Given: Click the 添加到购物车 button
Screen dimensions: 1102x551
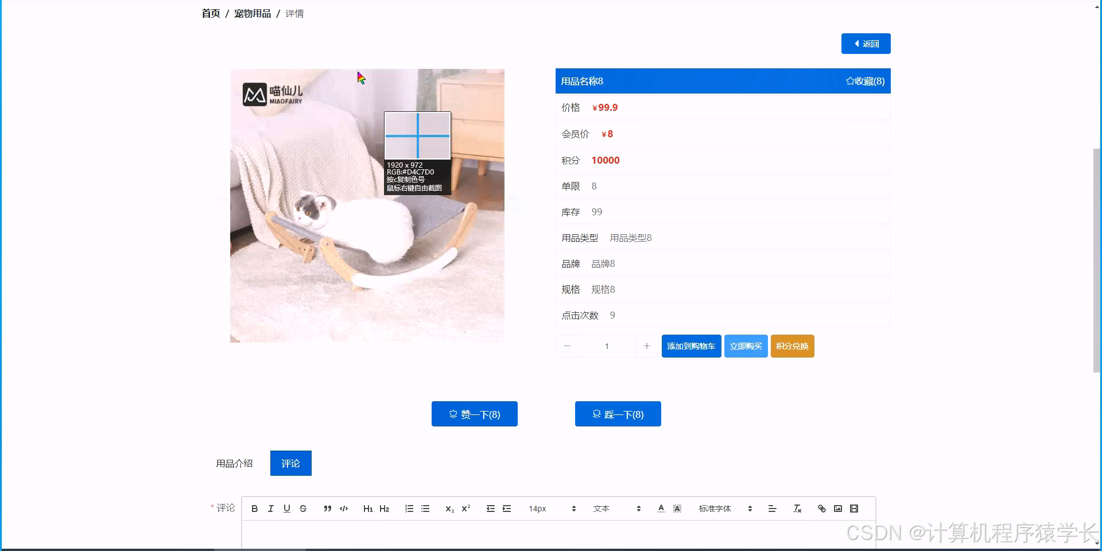Looking at the screenshot, I should click(691, 346).
